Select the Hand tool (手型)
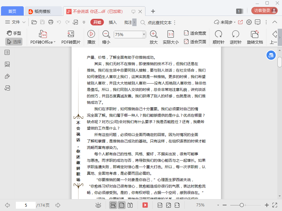 14,33
